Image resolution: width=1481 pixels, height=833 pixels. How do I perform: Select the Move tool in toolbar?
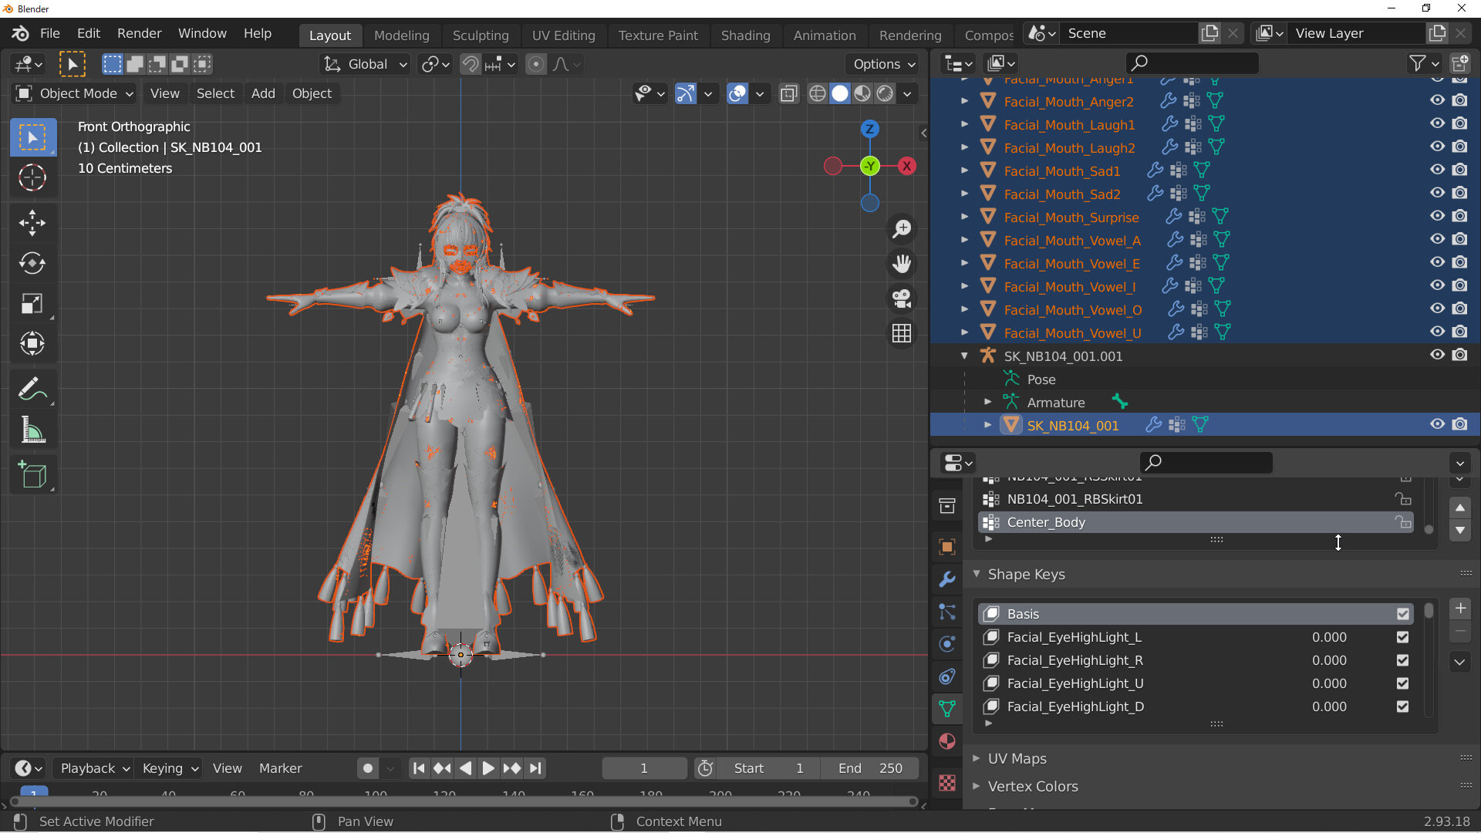coord(32,224)
